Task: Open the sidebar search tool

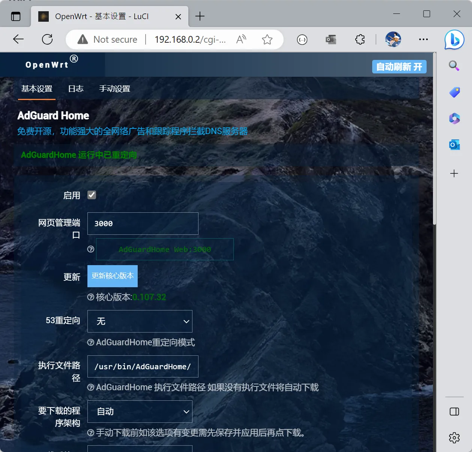Action: pos(454,66)
